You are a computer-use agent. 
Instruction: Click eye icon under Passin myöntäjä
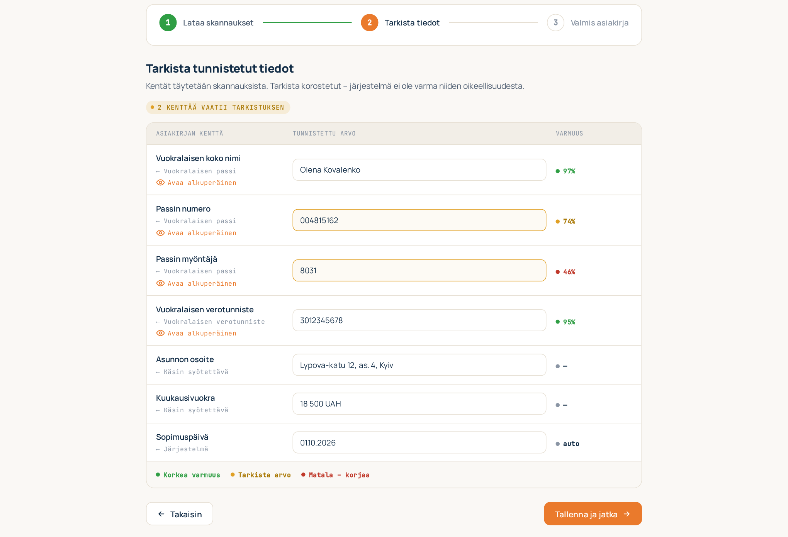[x=160, y=283]
